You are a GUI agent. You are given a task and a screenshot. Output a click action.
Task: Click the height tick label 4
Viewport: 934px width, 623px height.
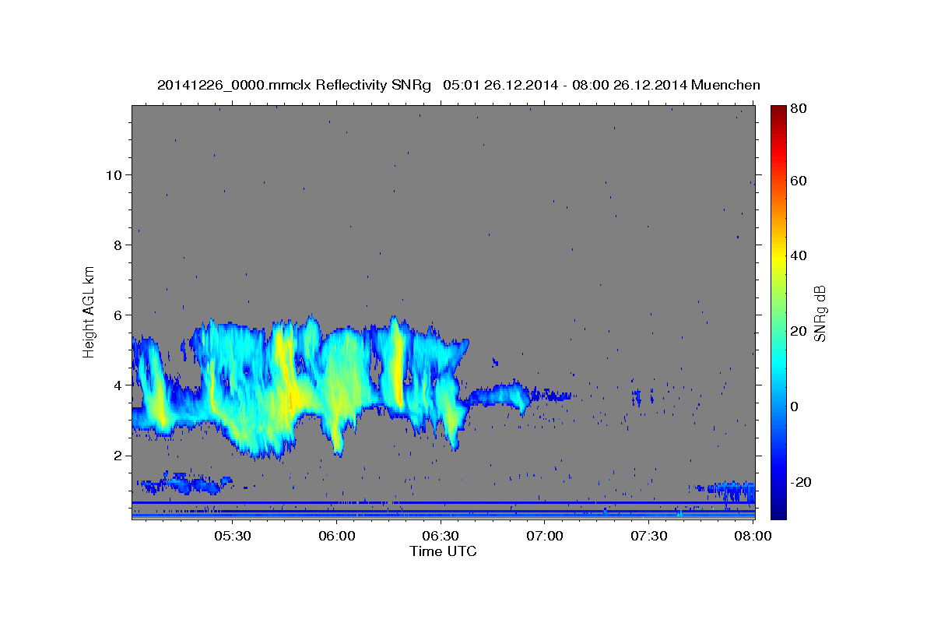118,385
